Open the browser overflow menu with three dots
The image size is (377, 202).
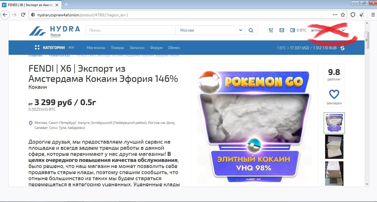[335, 14]
